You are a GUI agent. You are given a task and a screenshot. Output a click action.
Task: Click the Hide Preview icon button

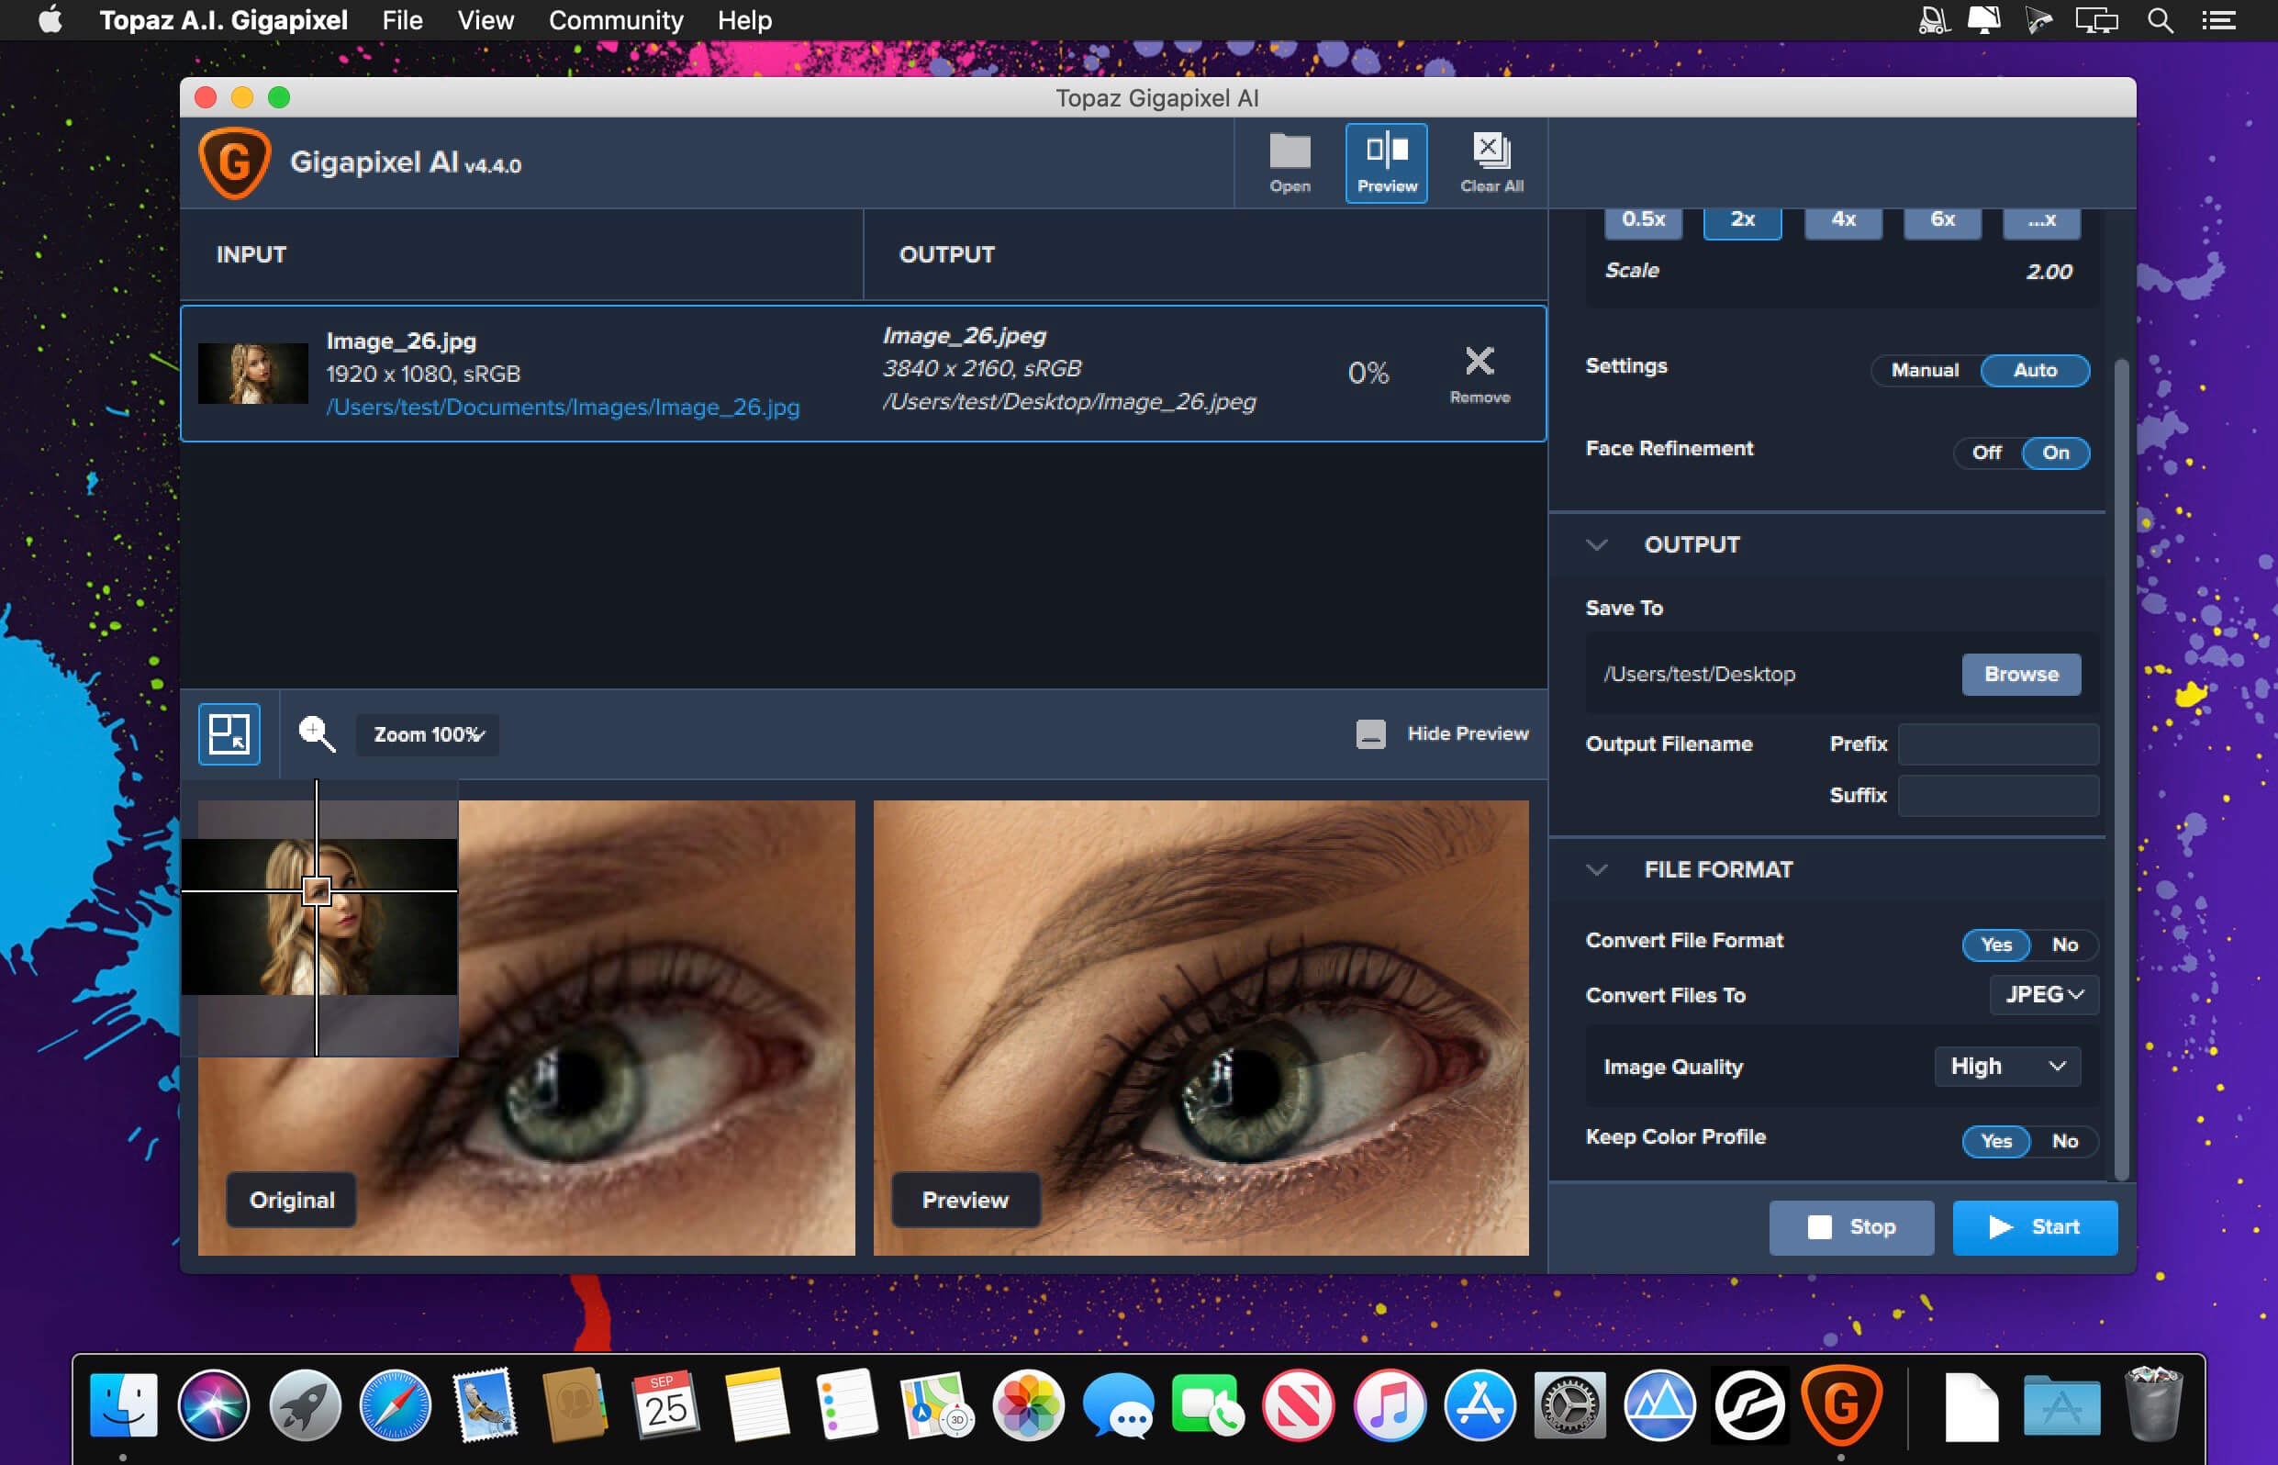click(1368, 732)
